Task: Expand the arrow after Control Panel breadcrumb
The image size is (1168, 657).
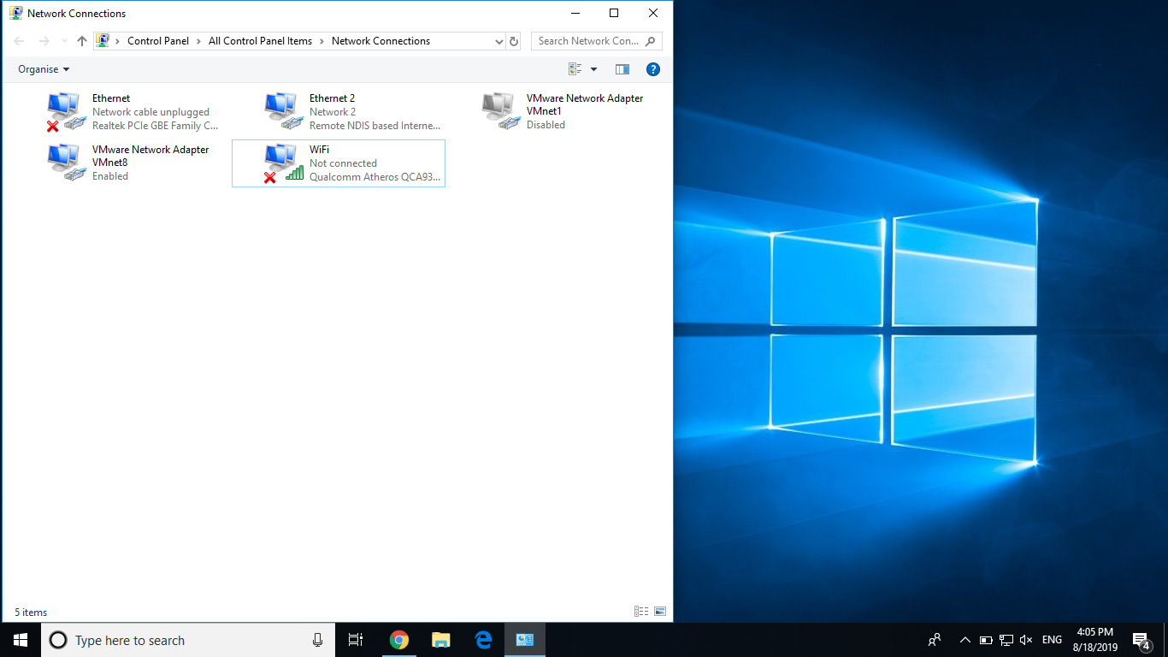Action: pos(198,41)
